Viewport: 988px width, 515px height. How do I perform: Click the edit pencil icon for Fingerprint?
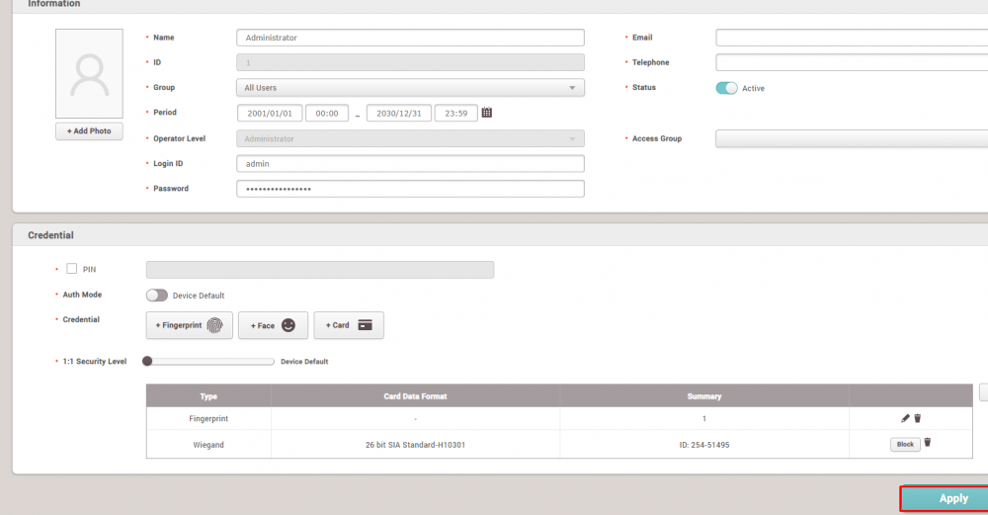(905, 418)
